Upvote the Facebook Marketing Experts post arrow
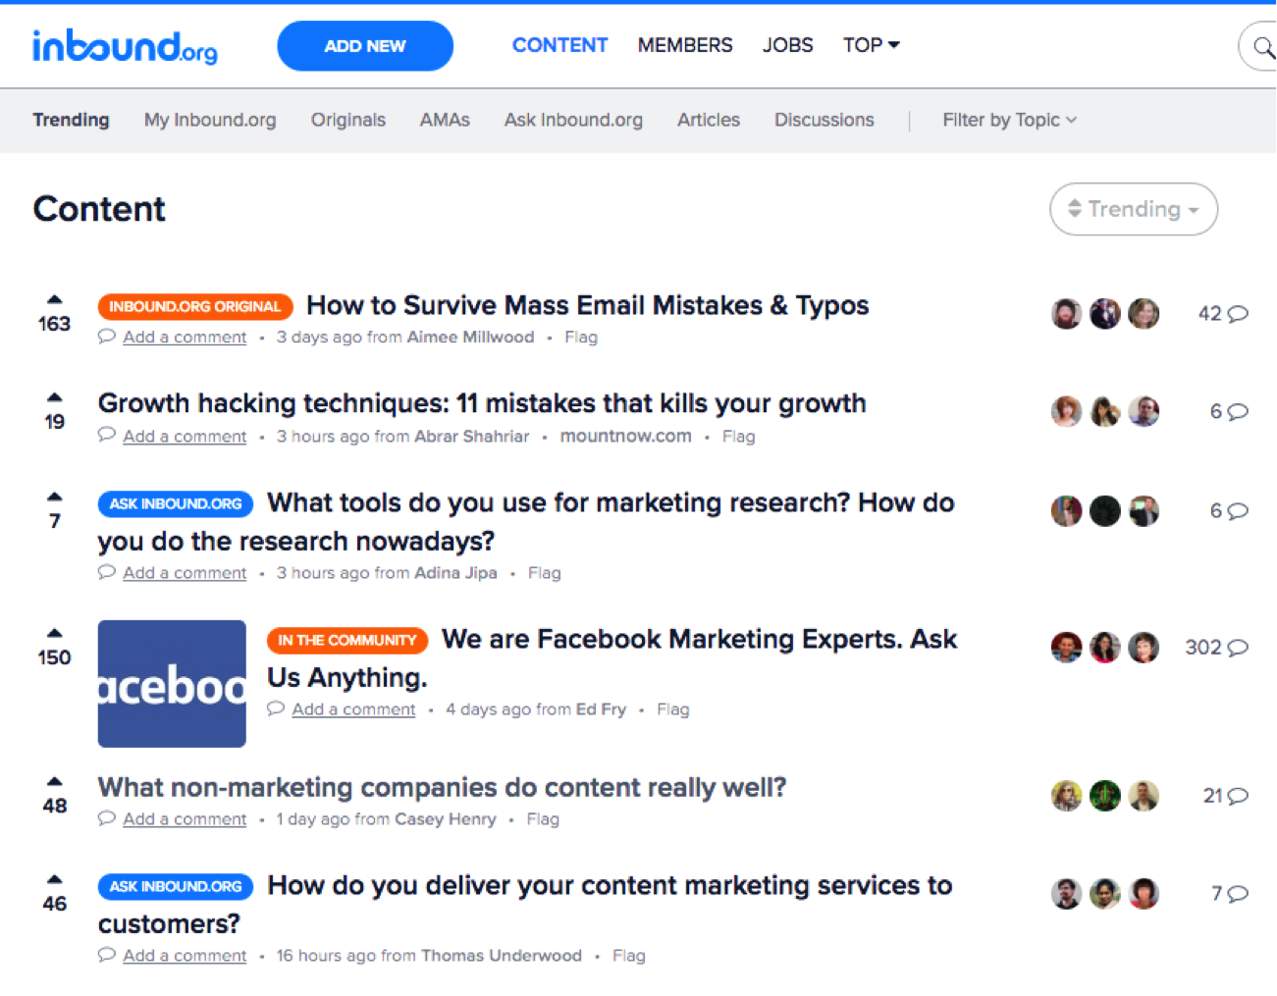The image size is (1277, 996). 55,633
